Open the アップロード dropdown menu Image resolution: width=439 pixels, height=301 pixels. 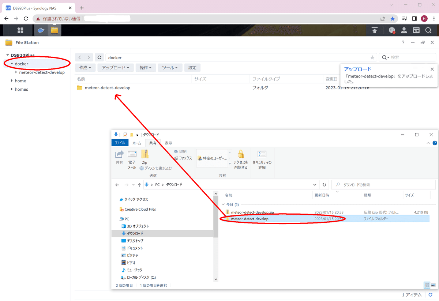pyautogui.click(x=116, y=68)
